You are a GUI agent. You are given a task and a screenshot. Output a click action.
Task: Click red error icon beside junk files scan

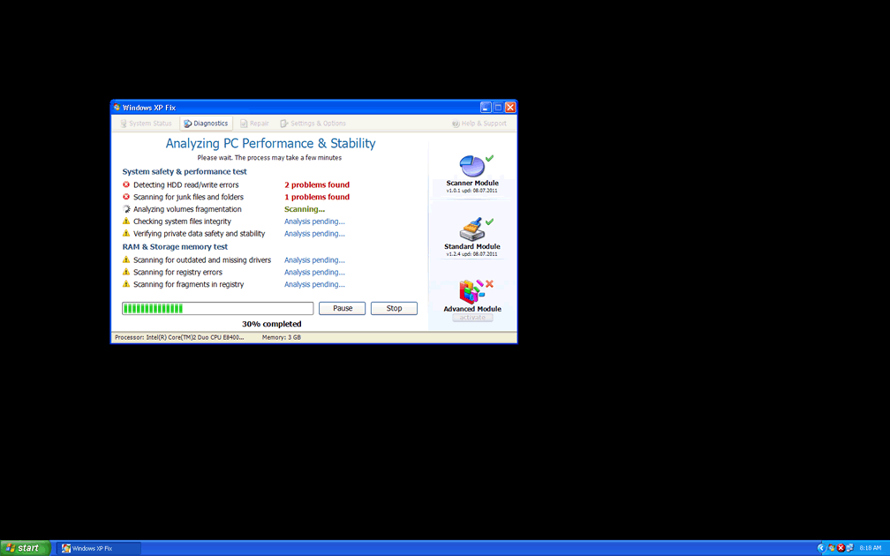(x=126, y=198)
